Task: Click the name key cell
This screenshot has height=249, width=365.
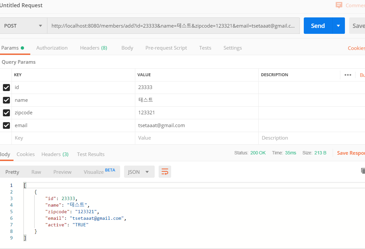Action: [73, 100]
